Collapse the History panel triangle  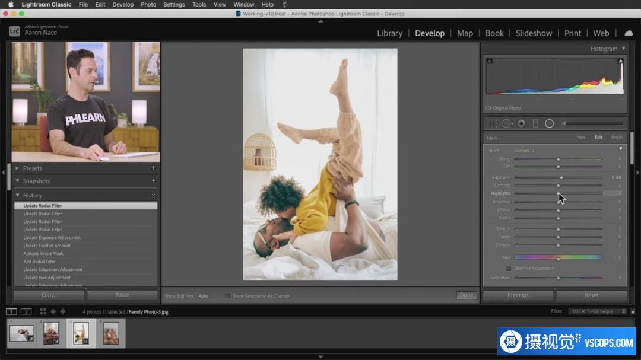point(17,195)
